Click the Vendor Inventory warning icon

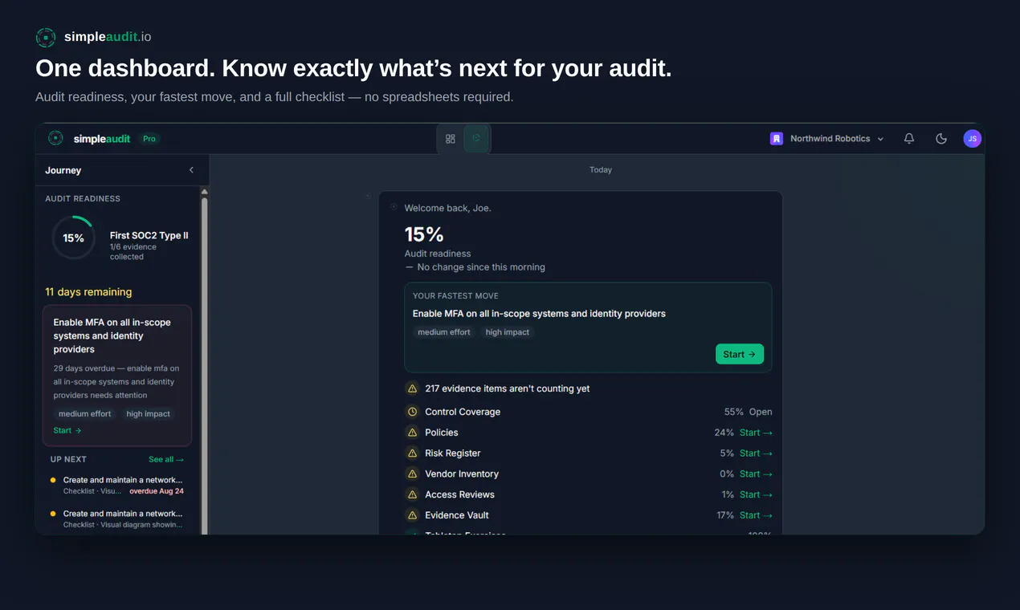412,474
